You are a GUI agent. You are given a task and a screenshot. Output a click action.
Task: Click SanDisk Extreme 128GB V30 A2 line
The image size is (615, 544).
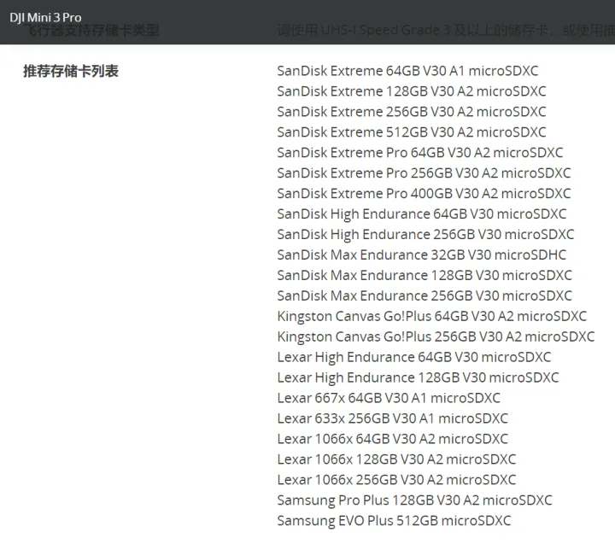(x=411, y=91)
